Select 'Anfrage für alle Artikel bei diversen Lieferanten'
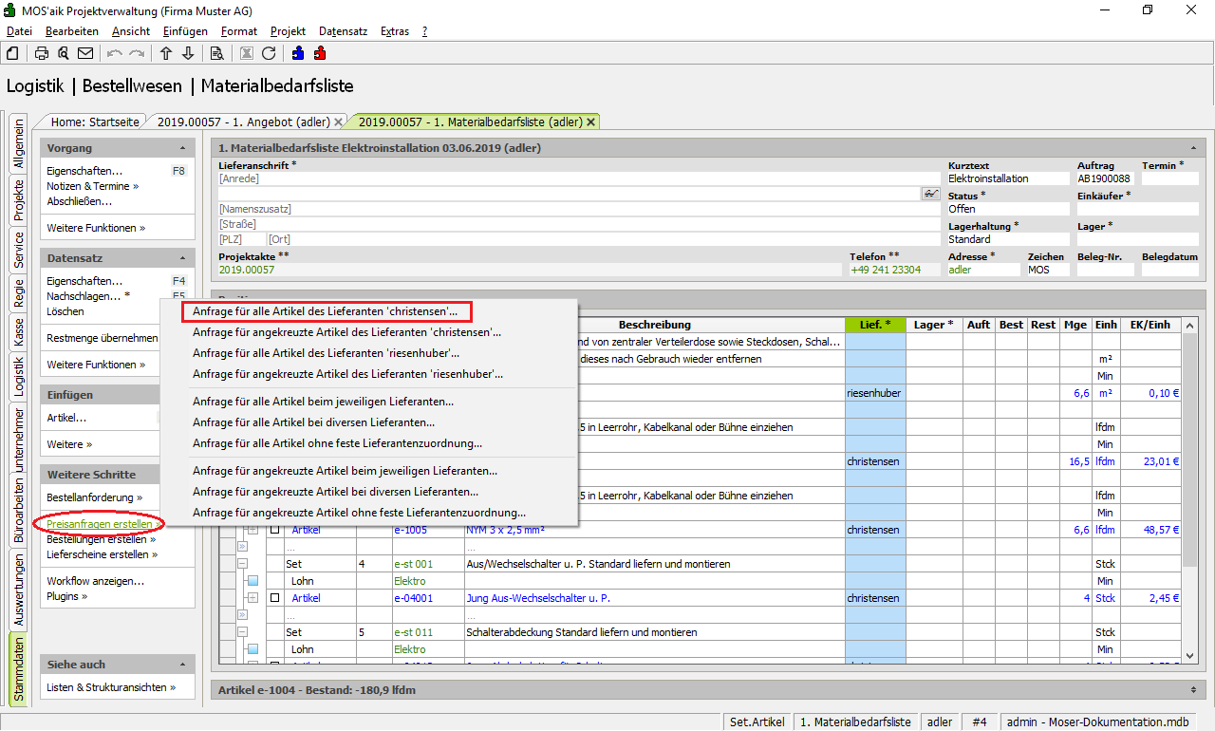The image size is (1215, 731). 313,422
